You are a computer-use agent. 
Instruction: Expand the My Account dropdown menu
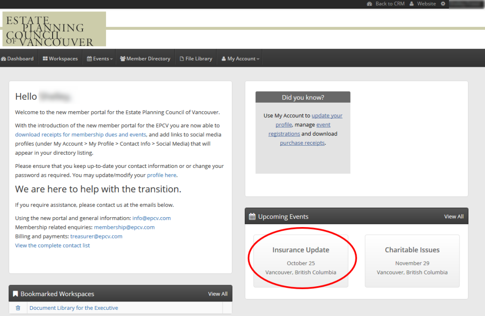point(241,59)
